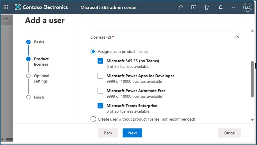This screenshot has height=145, width=257.
Task: Uncheck Microsoft 365 E5 (no Teams) license
Action: [100, 61]
